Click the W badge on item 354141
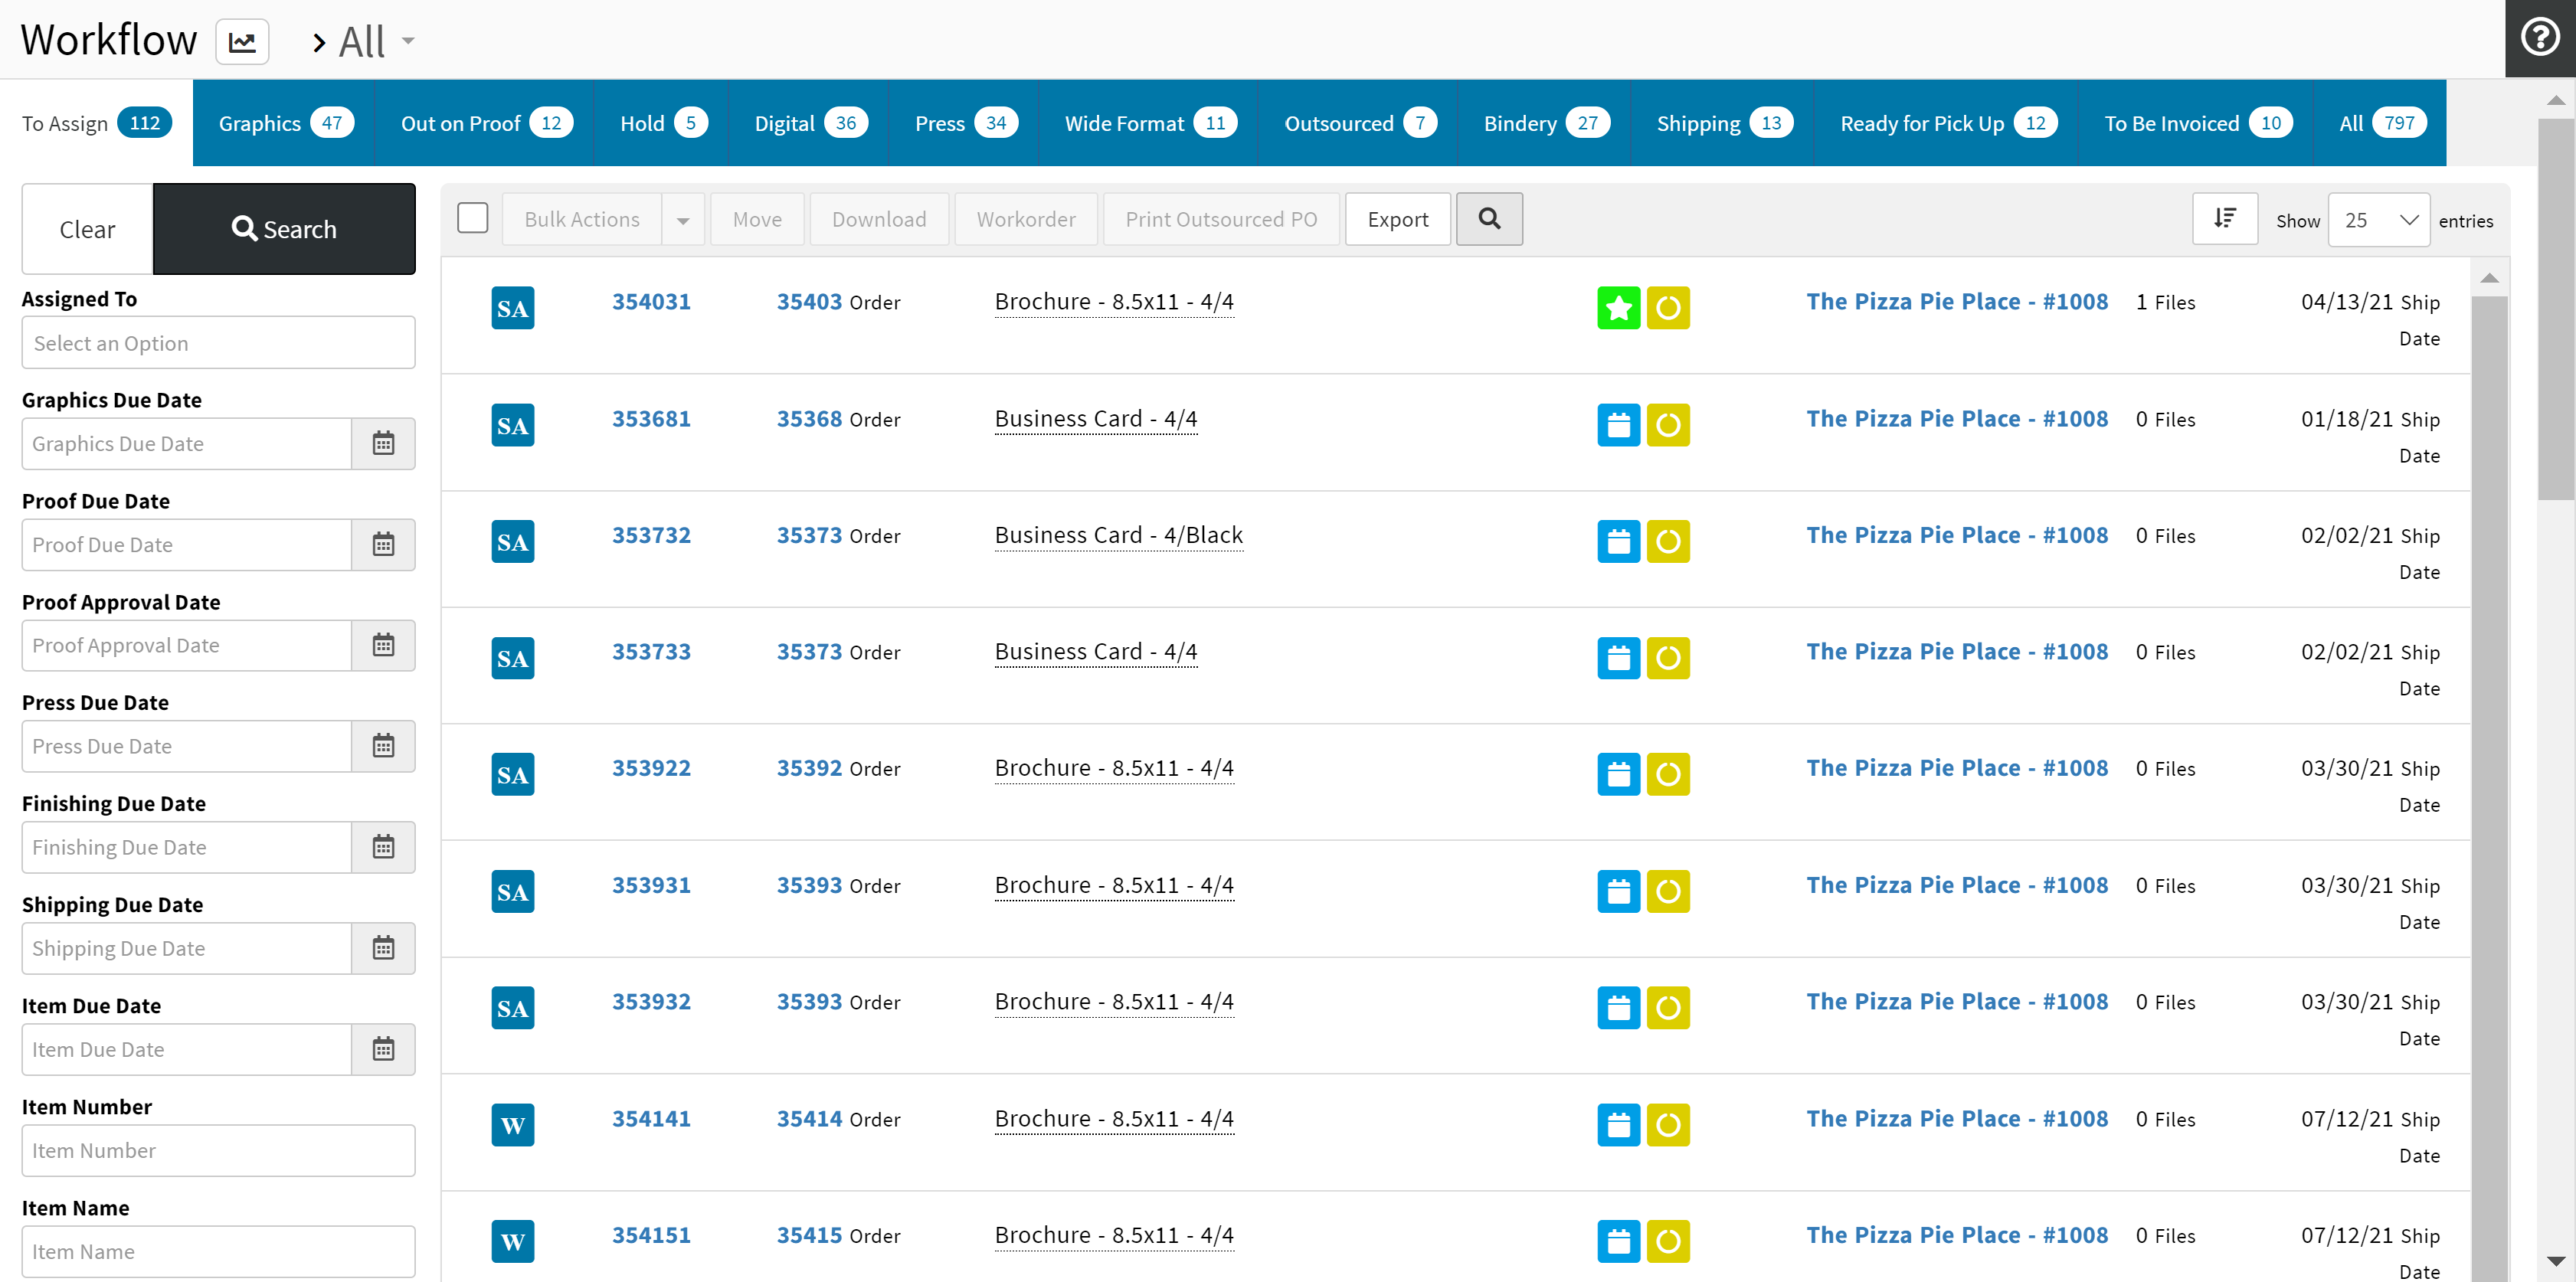 point(512,1125)
